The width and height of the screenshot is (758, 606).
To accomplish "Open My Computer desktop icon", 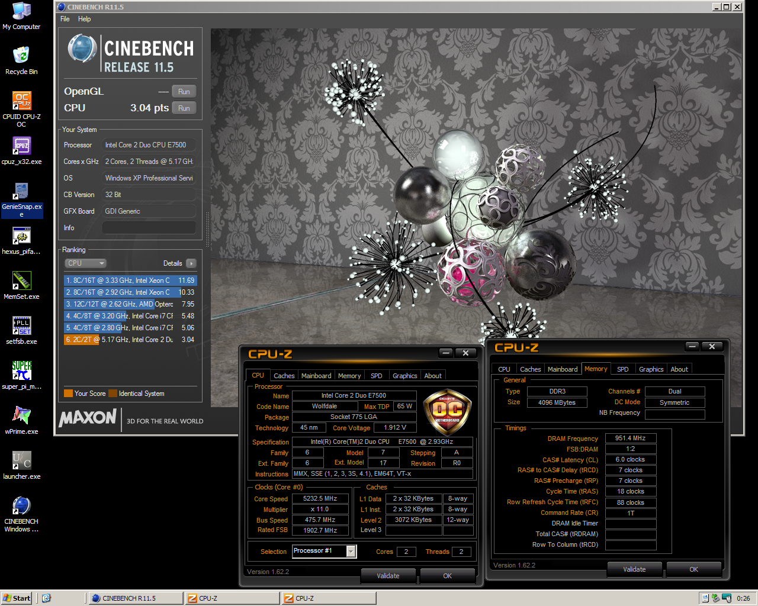I will pyautogui.click(x=21, y=16).
